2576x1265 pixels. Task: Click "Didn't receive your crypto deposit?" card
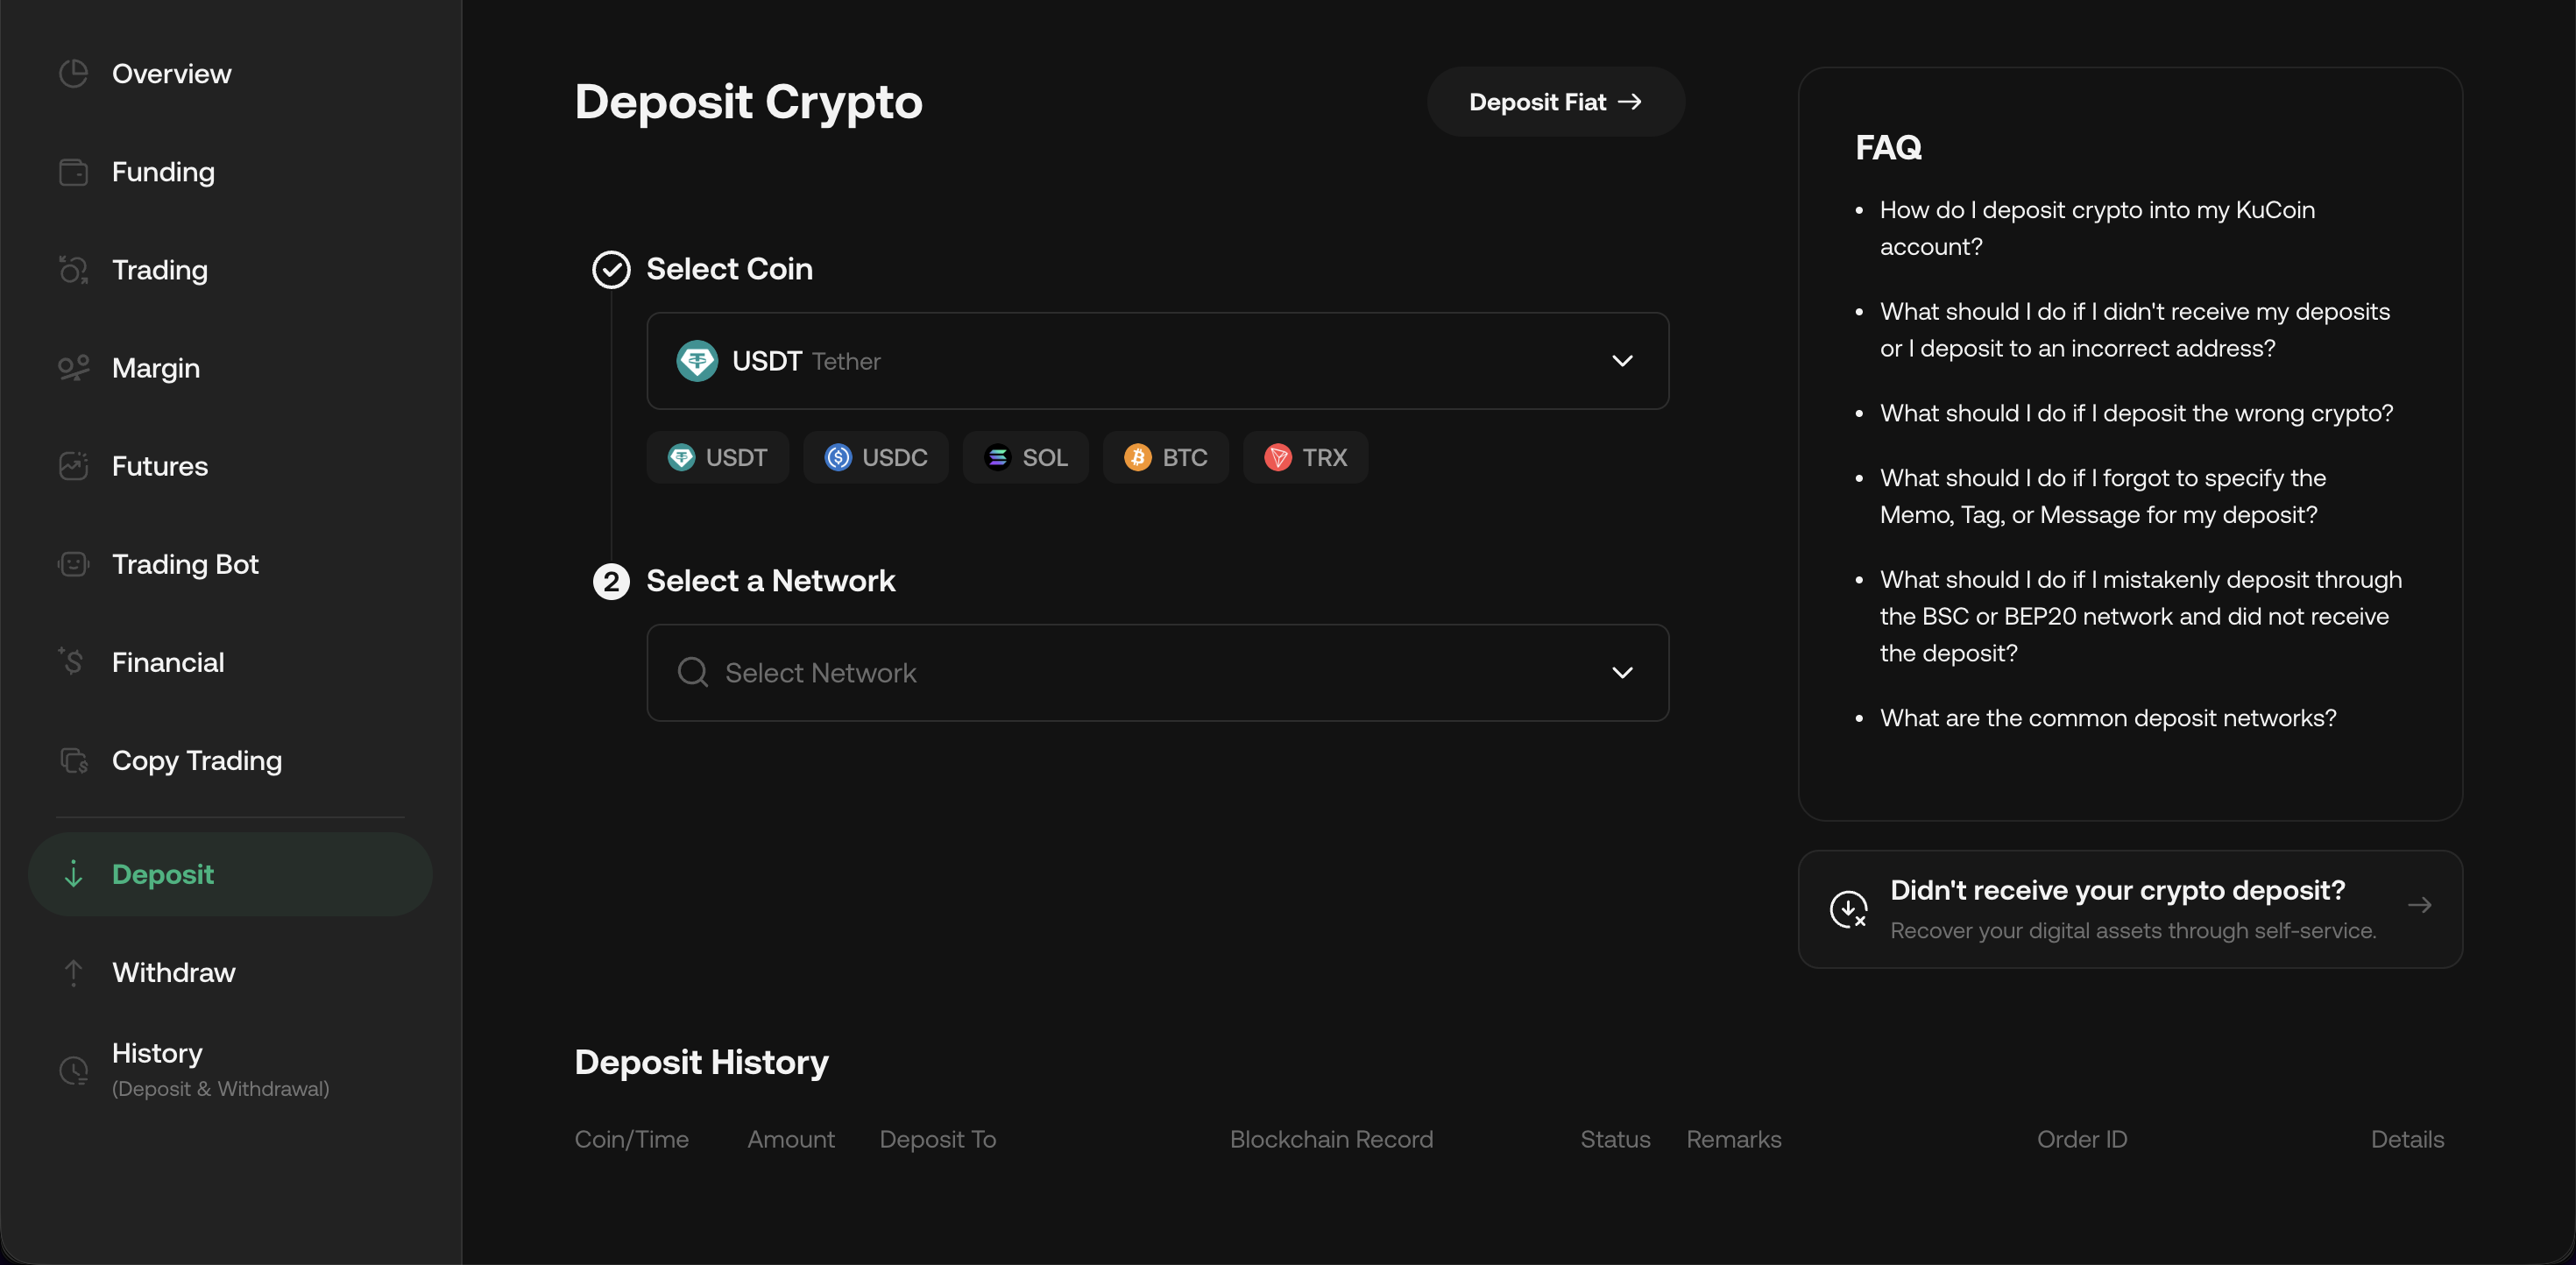(x=2130, y=909)
